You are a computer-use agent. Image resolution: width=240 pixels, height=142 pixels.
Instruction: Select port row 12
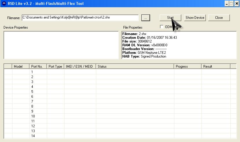(120, 126)
